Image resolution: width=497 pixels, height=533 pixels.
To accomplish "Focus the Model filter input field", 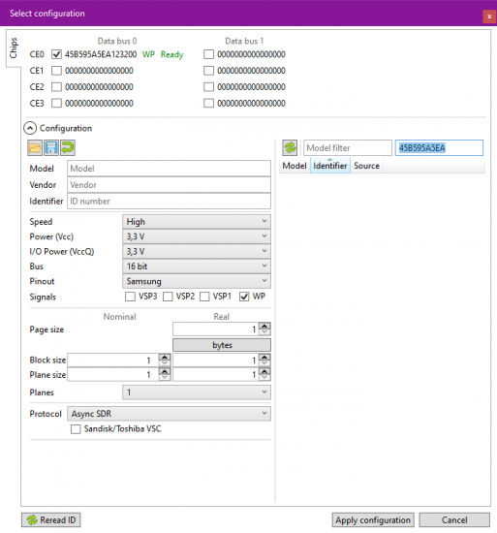I will coord(348,148).
